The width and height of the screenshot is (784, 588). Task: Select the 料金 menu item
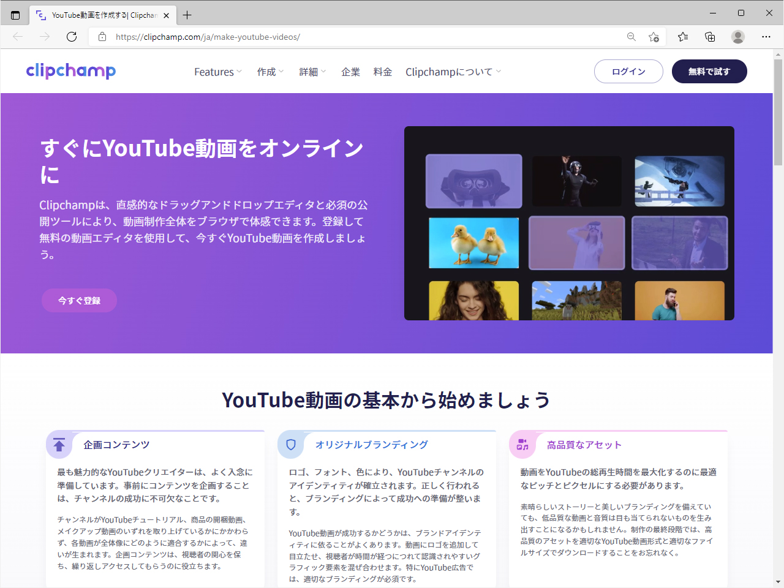click(382, 72)
